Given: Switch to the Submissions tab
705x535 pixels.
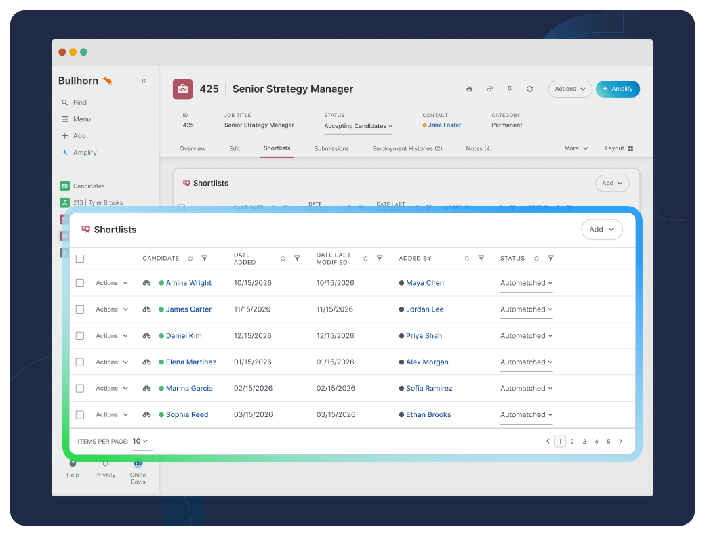Looking at the screenshot, I should click(331, 149).
